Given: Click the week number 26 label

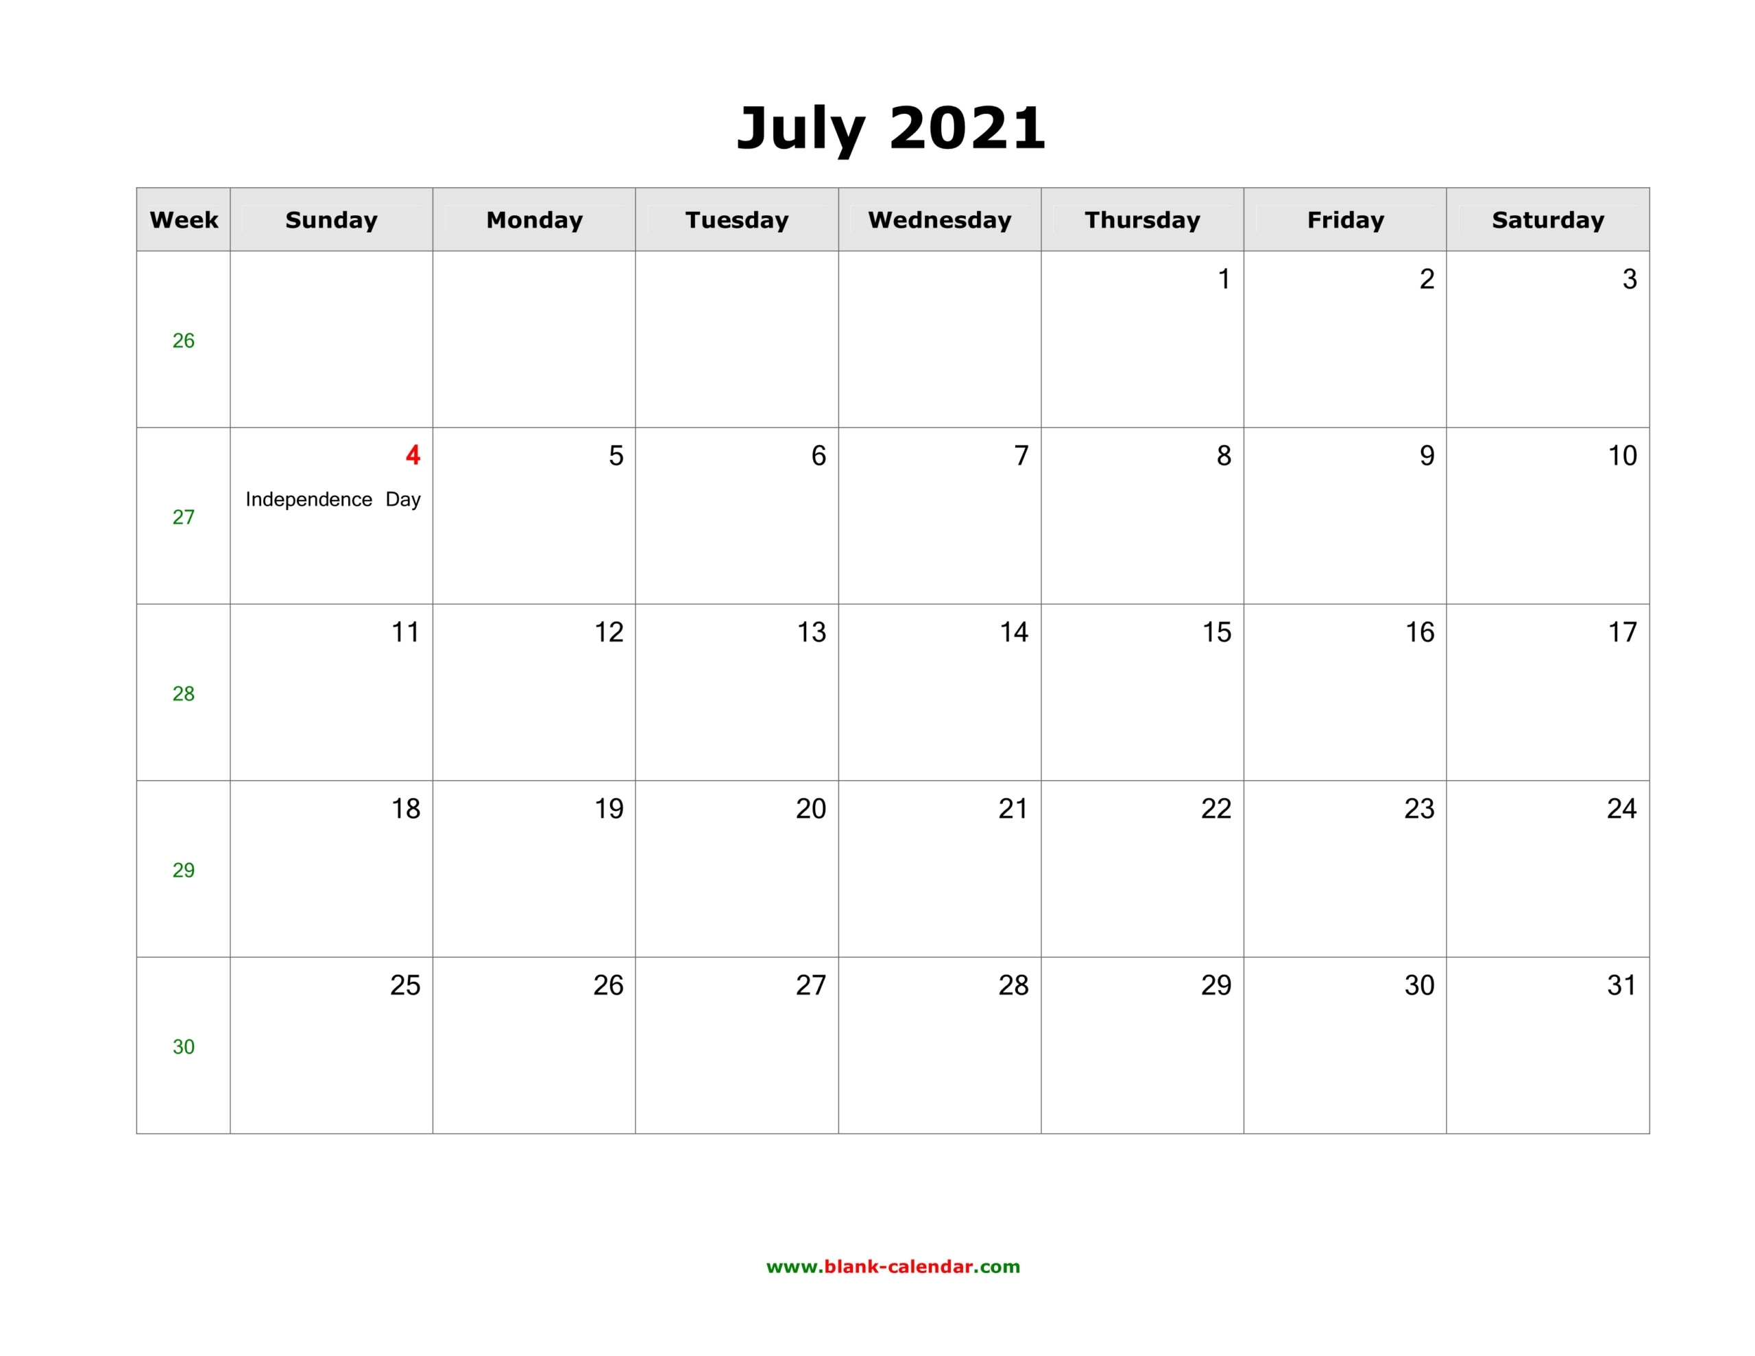Looking at the screenshot, I should 182,339.
